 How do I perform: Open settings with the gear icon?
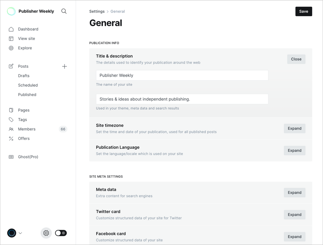[x=46, y=233]
